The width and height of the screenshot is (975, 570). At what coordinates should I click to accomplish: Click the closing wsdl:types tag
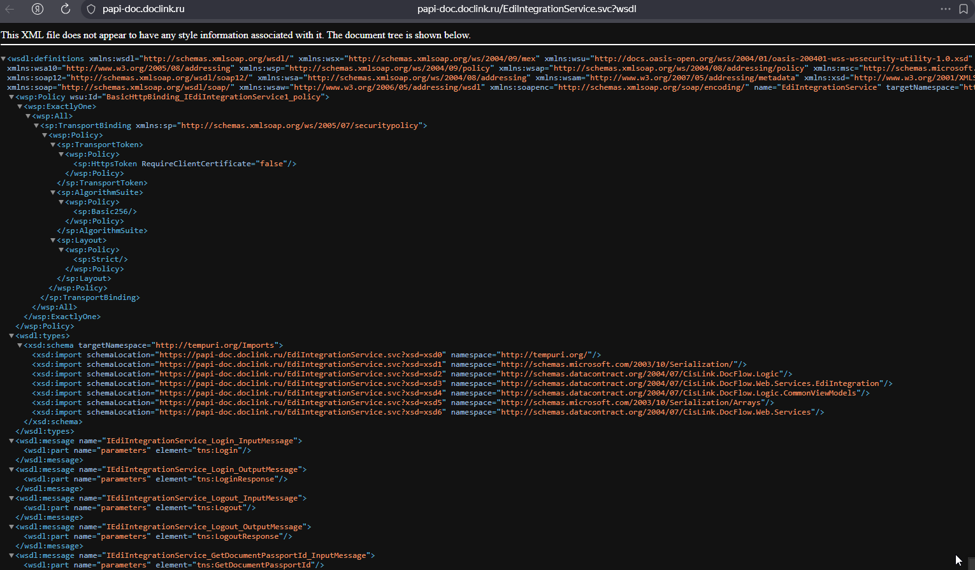coord(45,431)
